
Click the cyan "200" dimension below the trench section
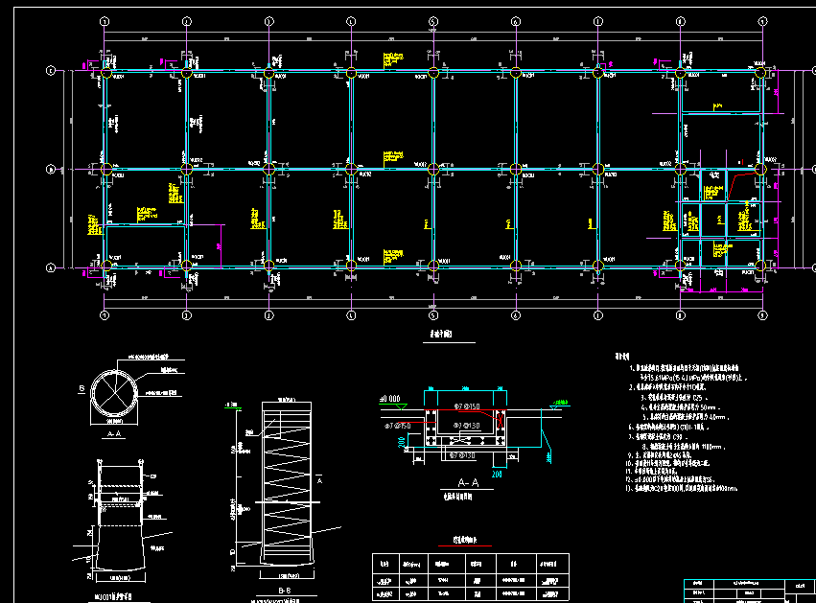pyautogui.click(x=497, y=475)
